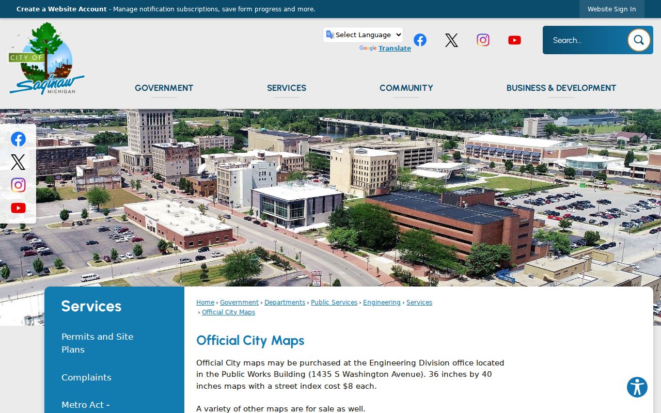Click the magnifying glass search button

[639, 40]
